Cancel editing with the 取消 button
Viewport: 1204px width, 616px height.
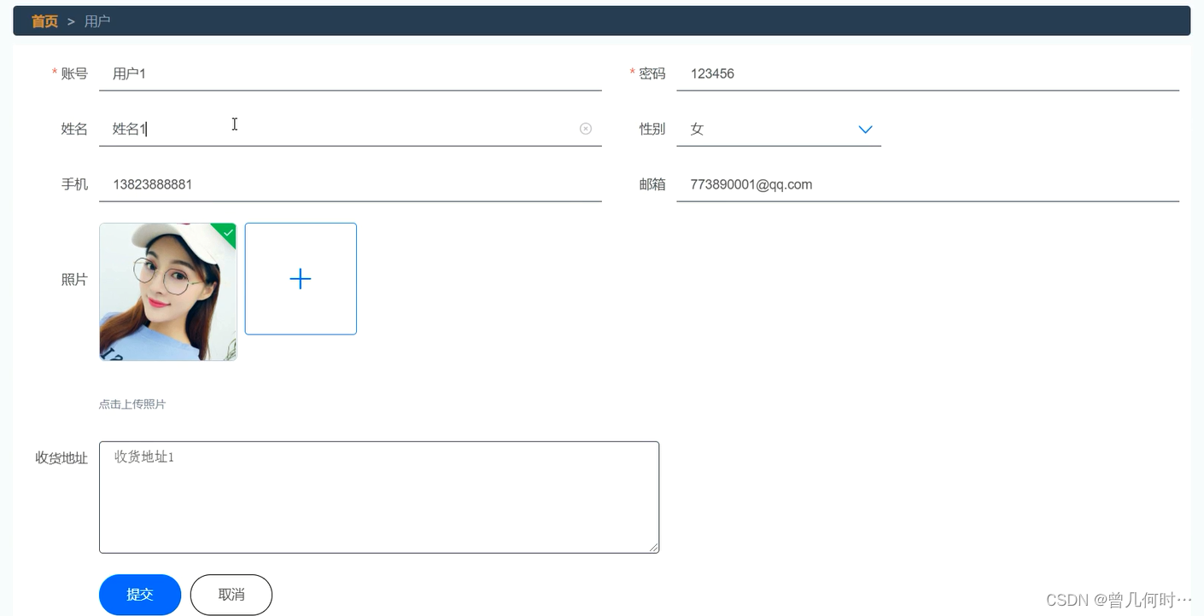(231, 595)
